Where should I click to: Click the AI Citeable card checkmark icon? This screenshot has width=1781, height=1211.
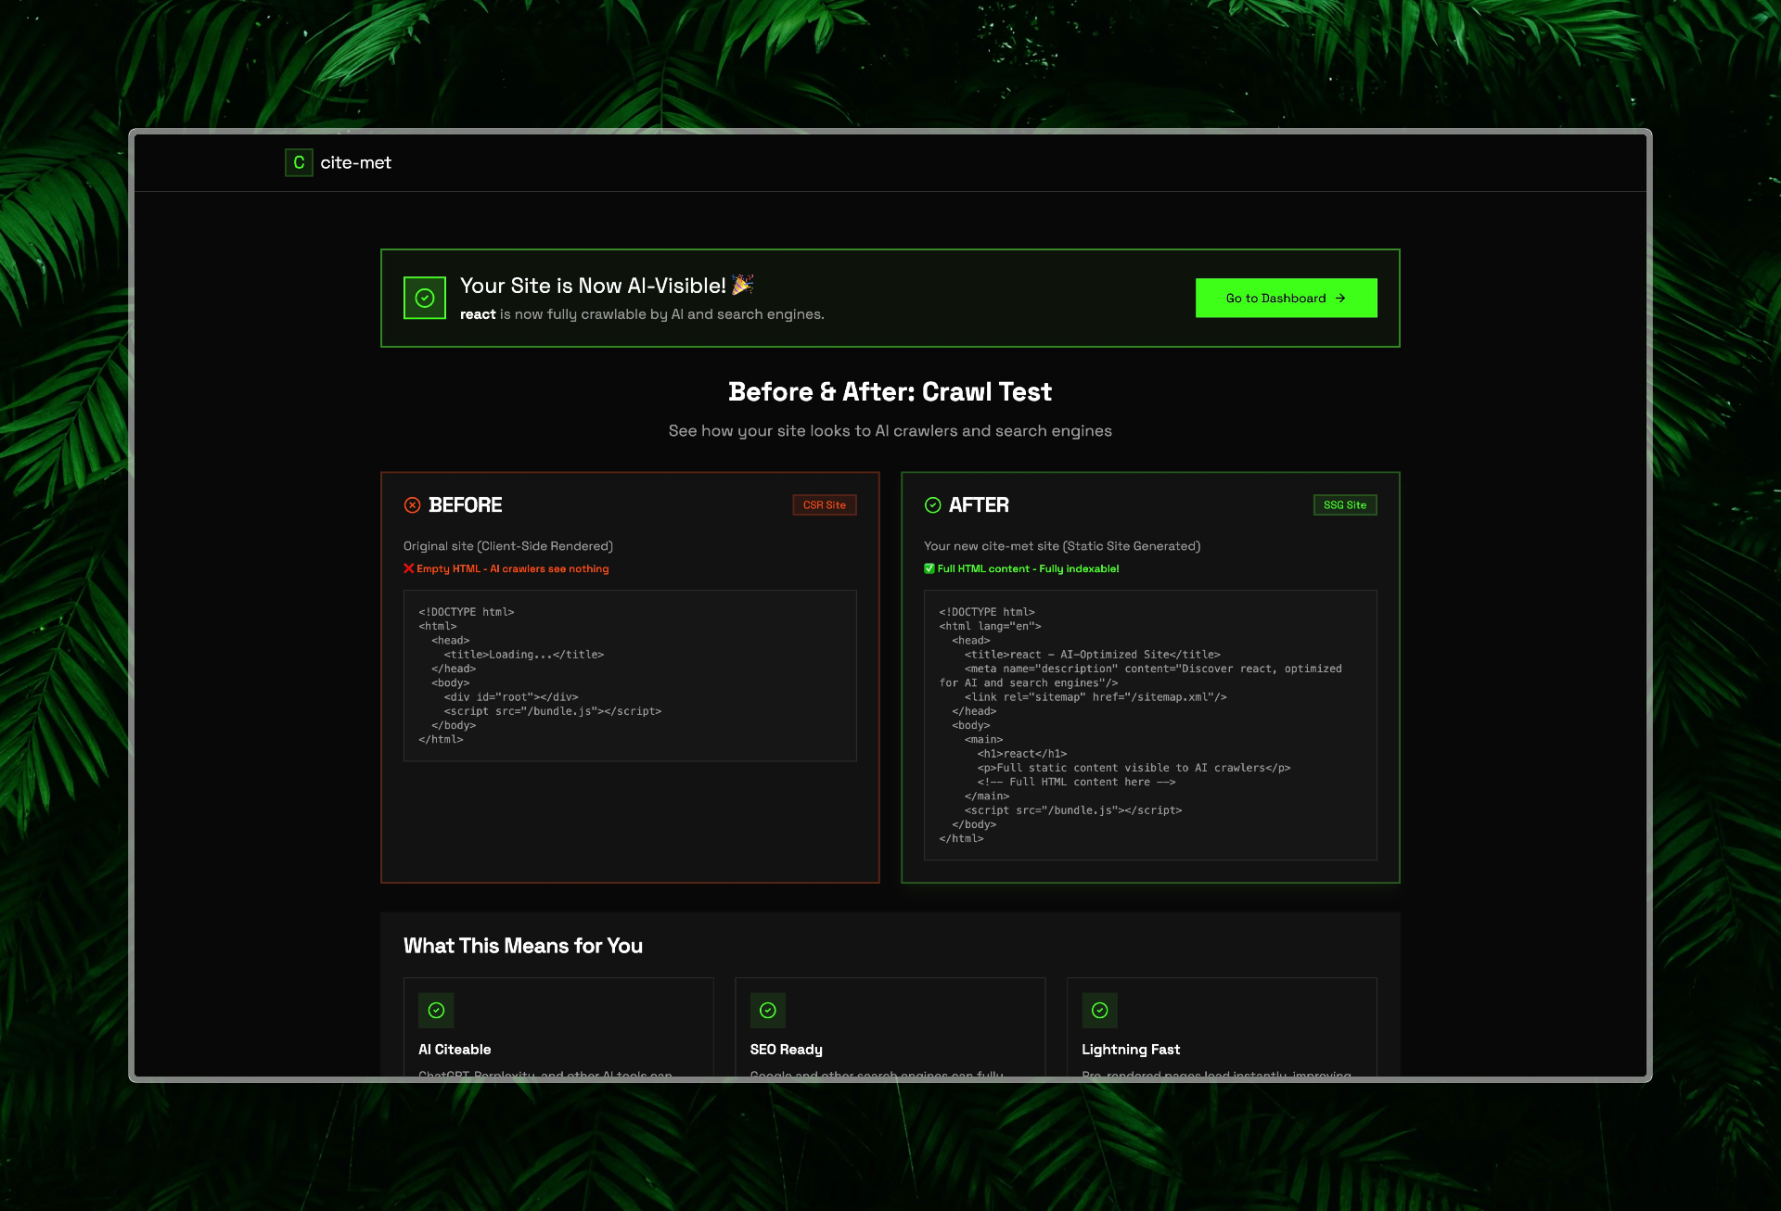(436, 1010)
